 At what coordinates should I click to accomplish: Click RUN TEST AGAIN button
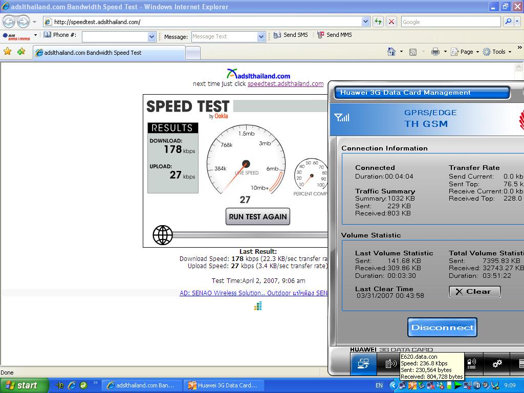click(258, 216)
